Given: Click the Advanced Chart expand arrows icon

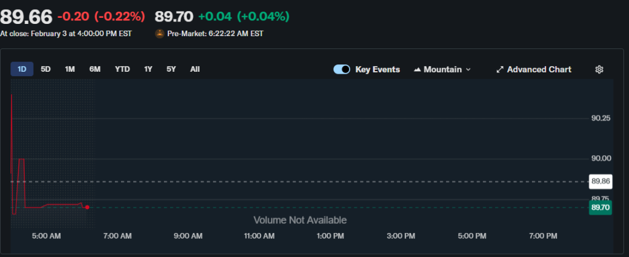Looking at the screenshot, I should 500,70.
